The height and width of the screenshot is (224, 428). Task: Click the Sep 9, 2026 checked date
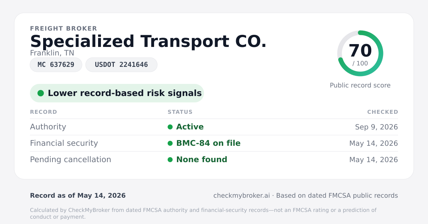377,127
